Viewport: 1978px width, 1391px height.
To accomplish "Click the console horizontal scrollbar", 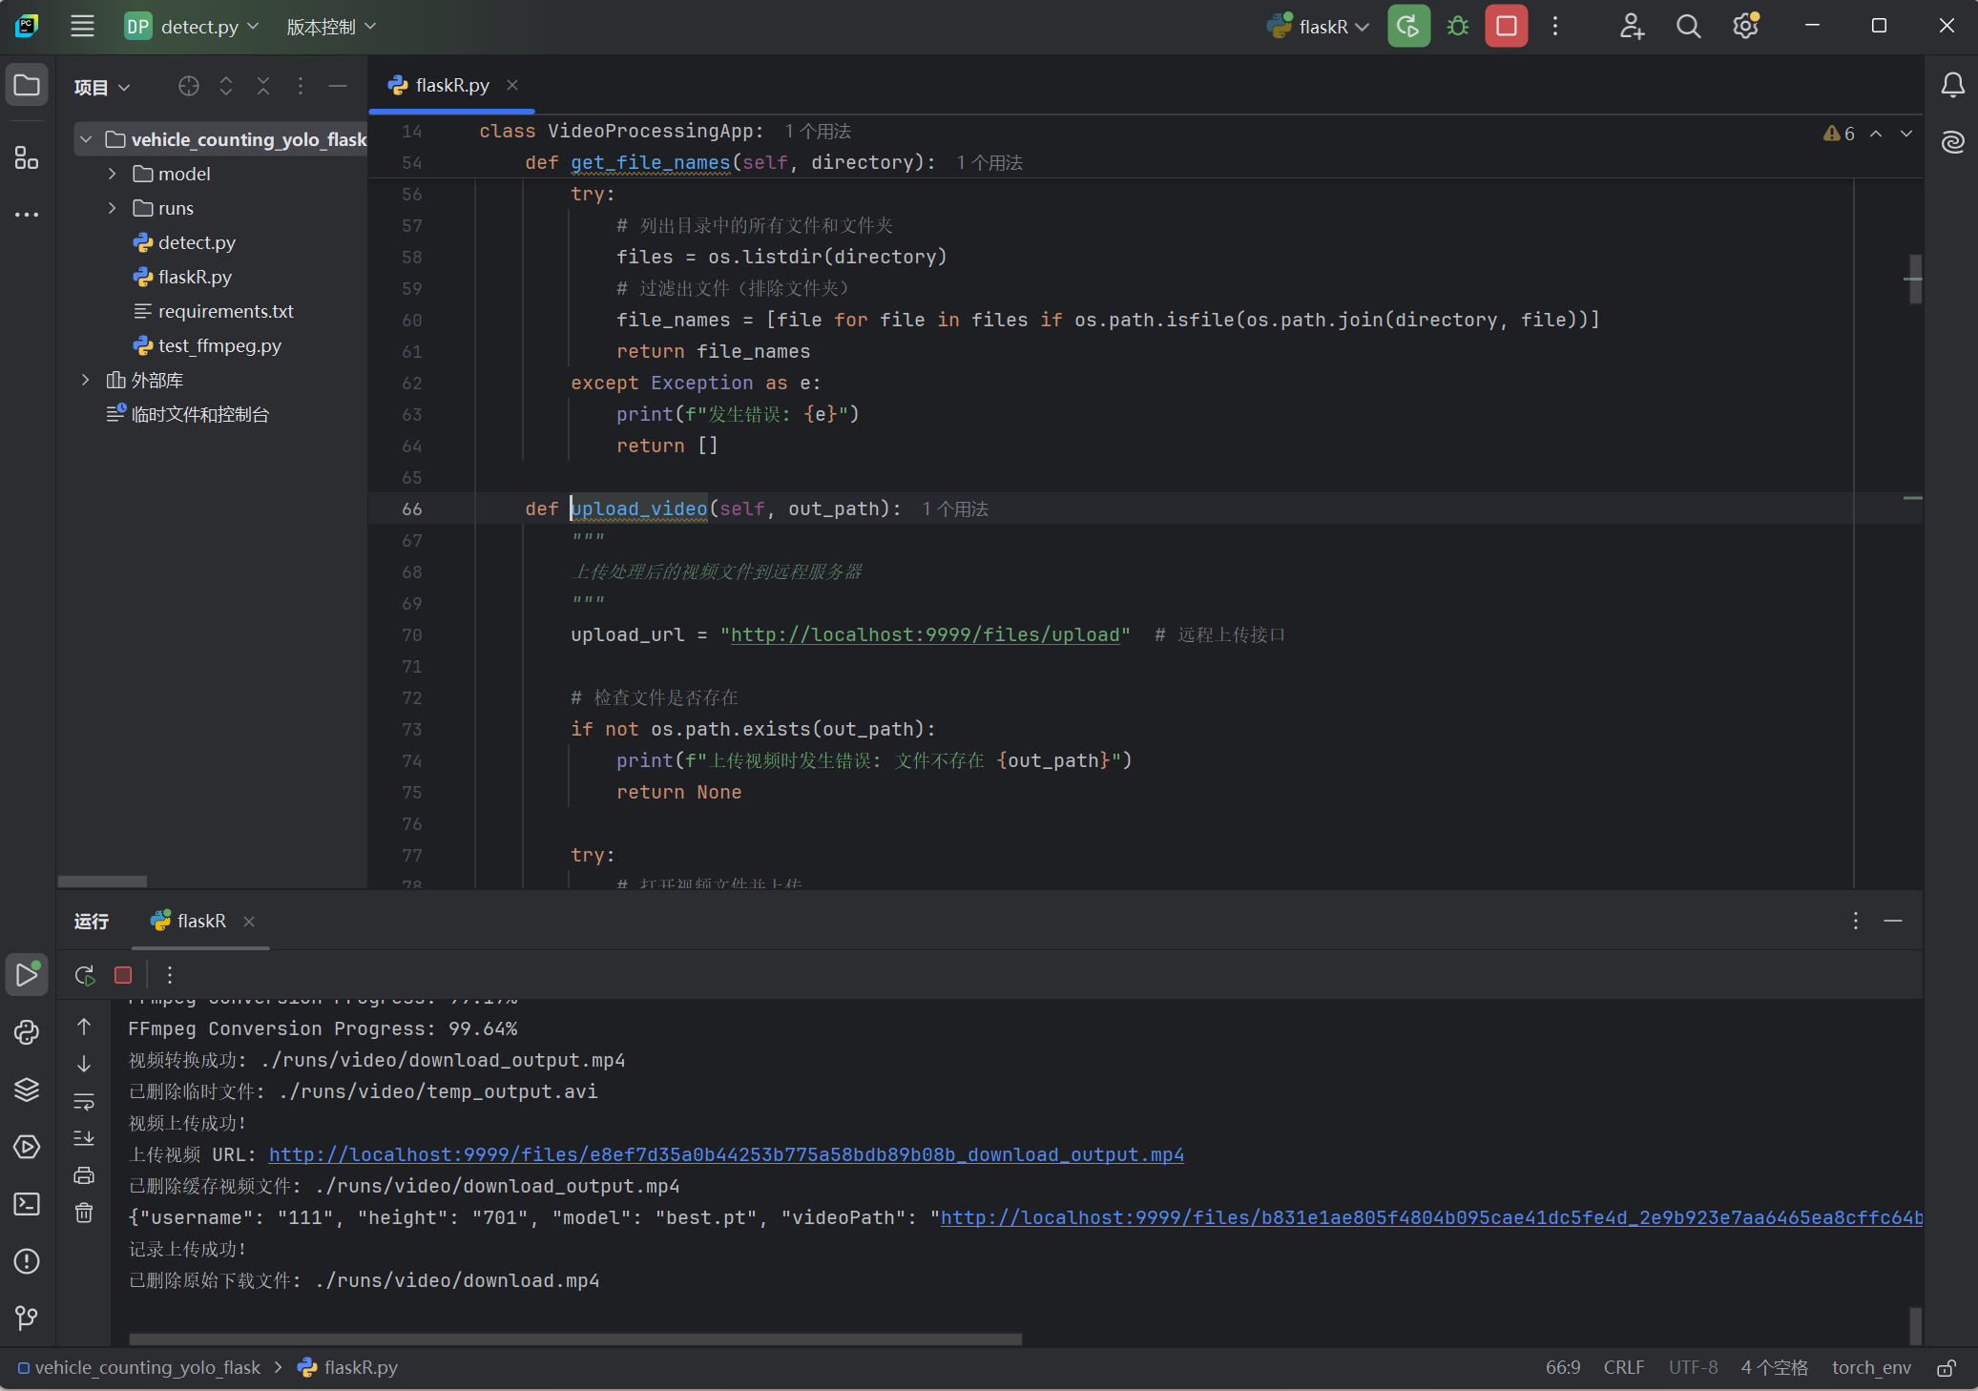I will (574, 1339).
